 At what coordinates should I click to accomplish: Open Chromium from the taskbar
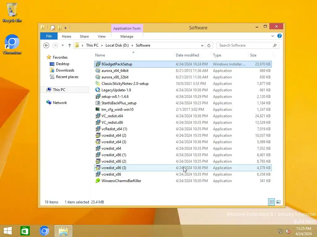pos(44,231)
